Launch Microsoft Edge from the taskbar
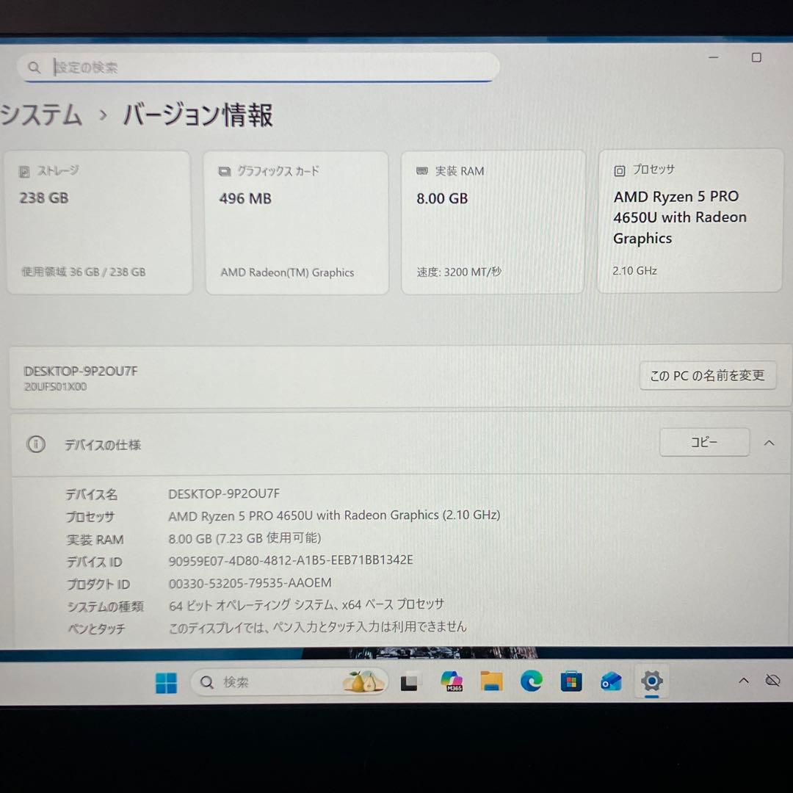The width and height of the screenshot is (793, 793). [532, 681]
